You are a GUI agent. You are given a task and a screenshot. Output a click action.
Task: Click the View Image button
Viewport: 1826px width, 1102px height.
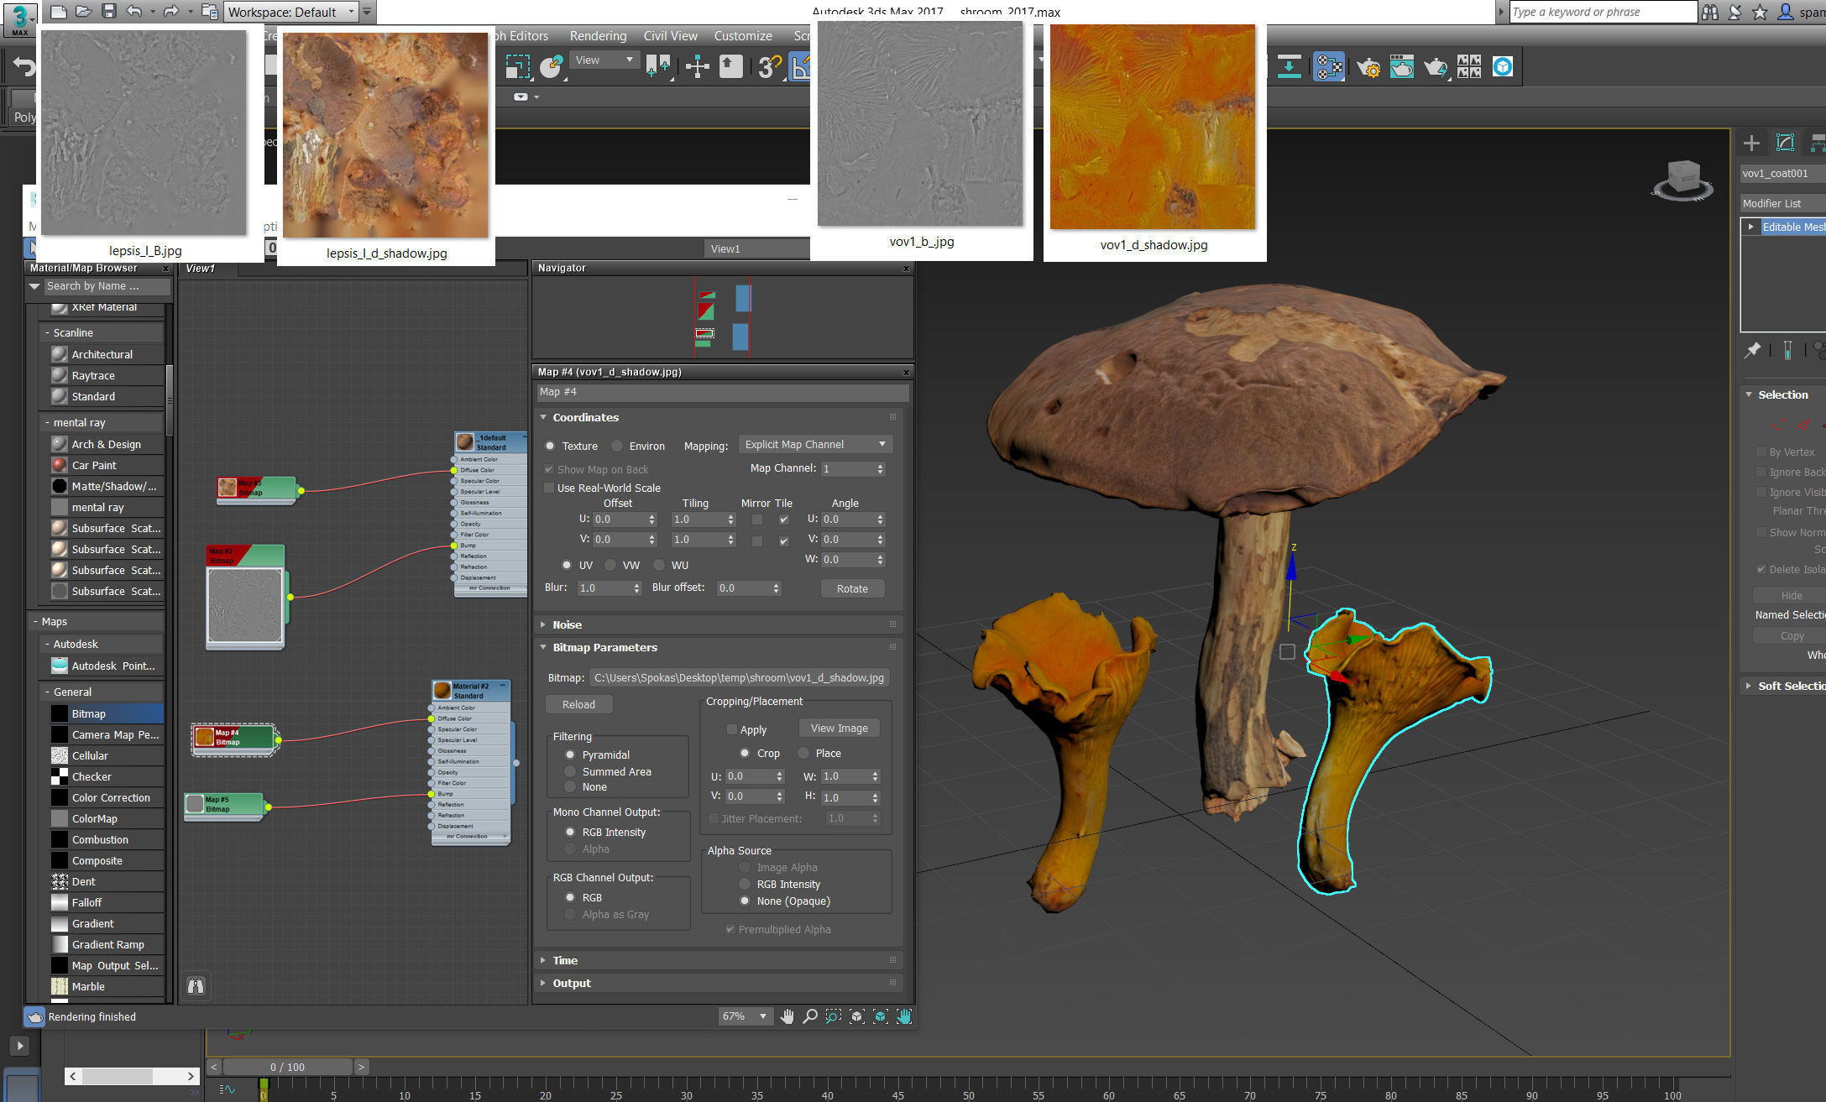click(x=839, y=728)
